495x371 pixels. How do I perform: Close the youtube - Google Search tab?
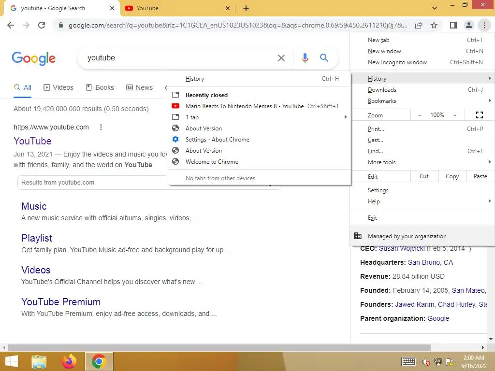tap(112, 8)
